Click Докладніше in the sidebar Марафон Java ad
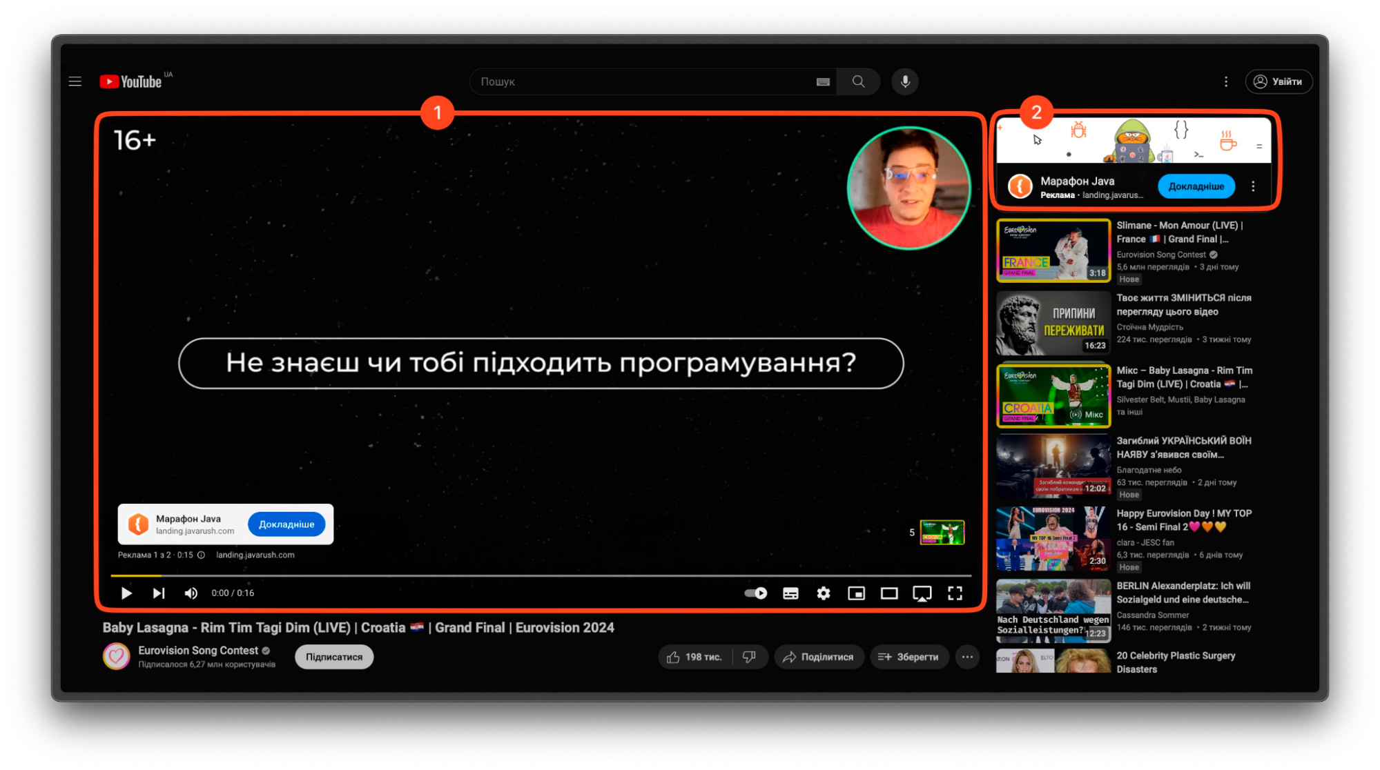This screenshot has width=1380, height=770. 1196,186
